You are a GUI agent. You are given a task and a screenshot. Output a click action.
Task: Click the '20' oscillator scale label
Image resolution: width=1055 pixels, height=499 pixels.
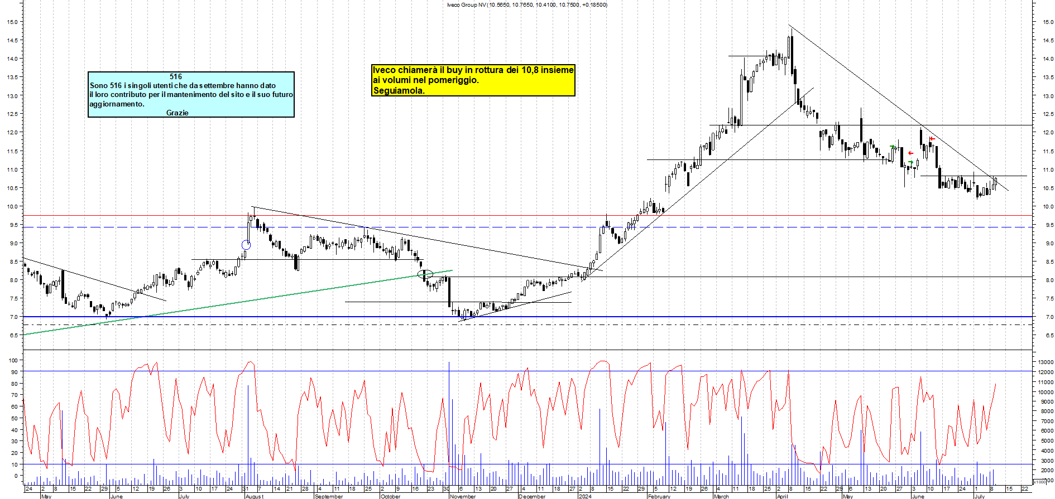pos(15,453)
